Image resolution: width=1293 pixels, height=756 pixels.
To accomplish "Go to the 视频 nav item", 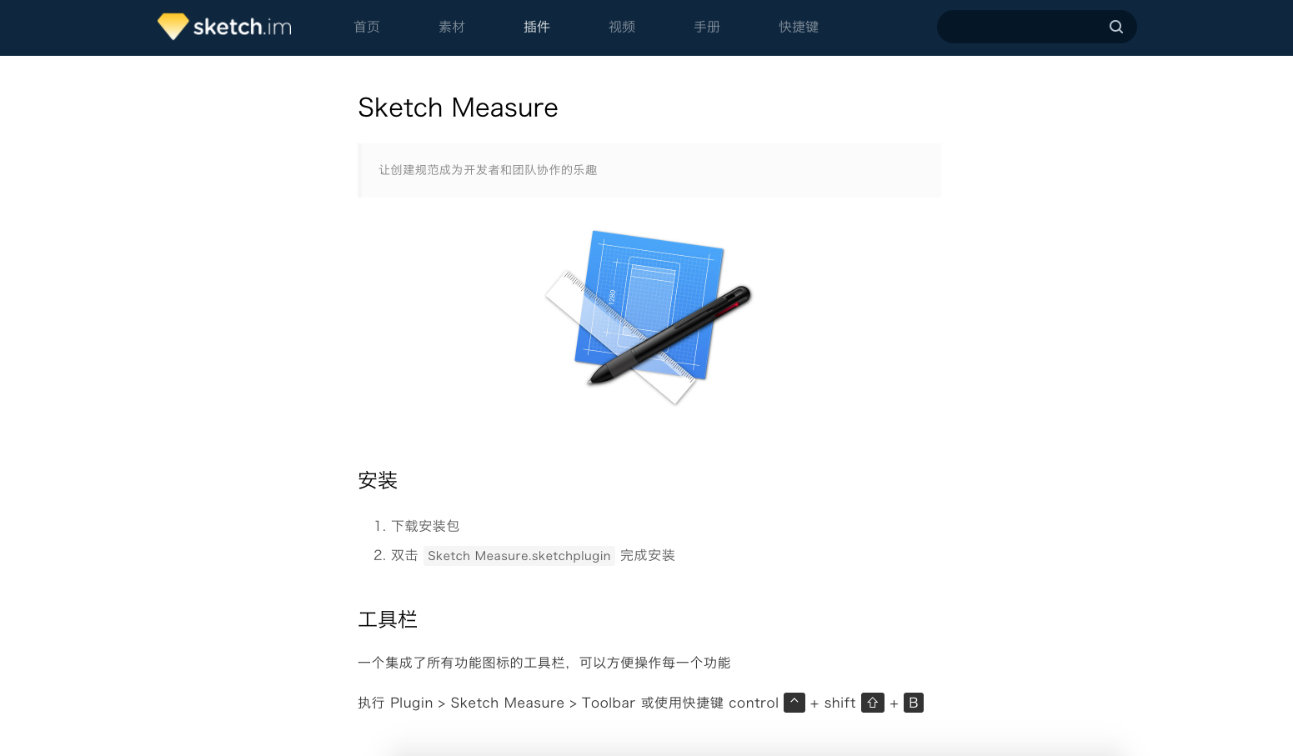I will click(622, 27).
